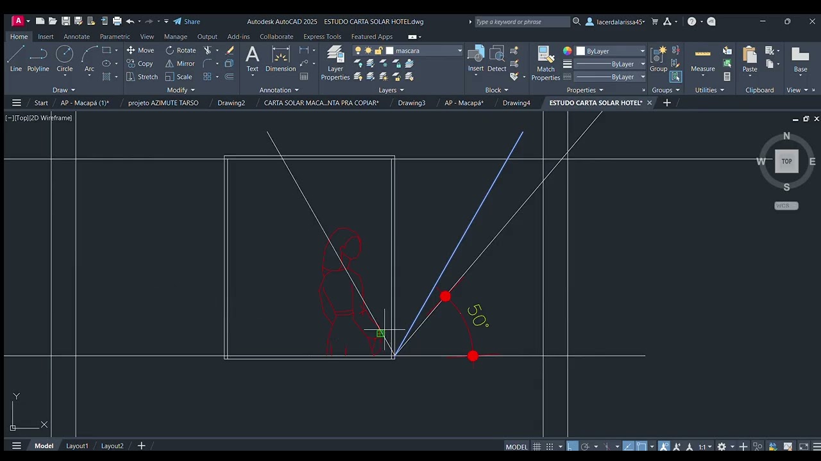821x461 pixels.
Task: Click the object color wheel swatch
Action: coord(567,51)
